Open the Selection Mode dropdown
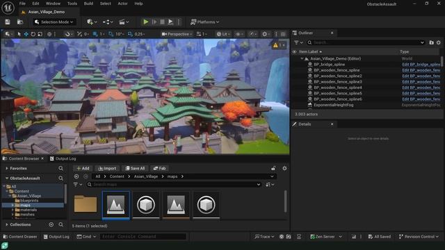Image resolution: width=445 pixels, height=250 pixels. click(54, 22)
